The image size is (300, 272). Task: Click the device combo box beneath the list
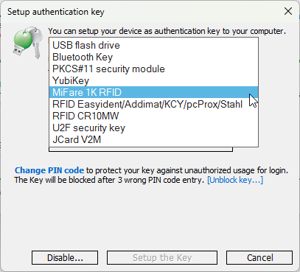(141, 150)
